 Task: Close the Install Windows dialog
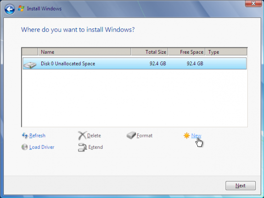(x=253, y=4)
